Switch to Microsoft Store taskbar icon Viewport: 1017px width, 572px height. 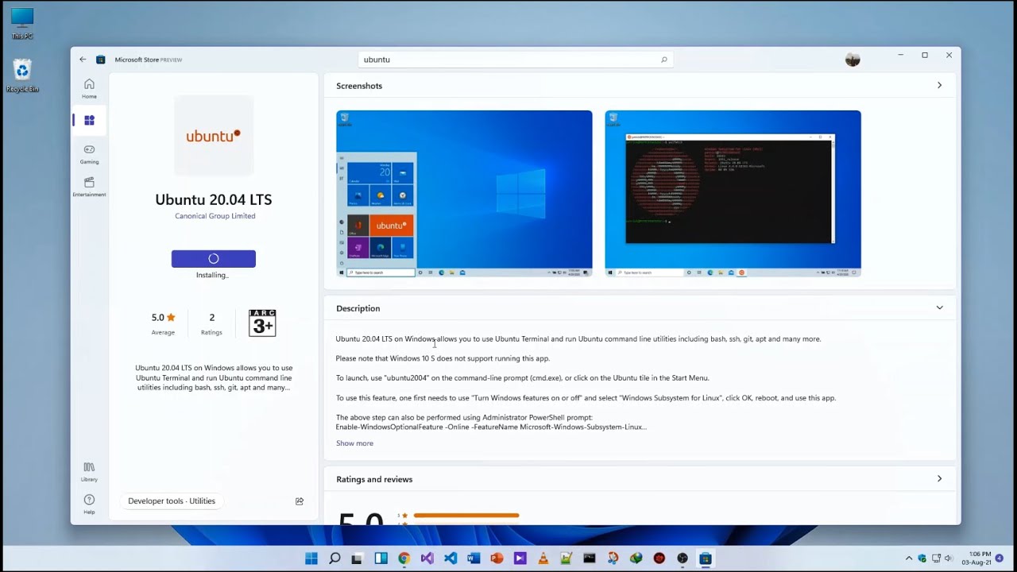[x=705, y=558]
